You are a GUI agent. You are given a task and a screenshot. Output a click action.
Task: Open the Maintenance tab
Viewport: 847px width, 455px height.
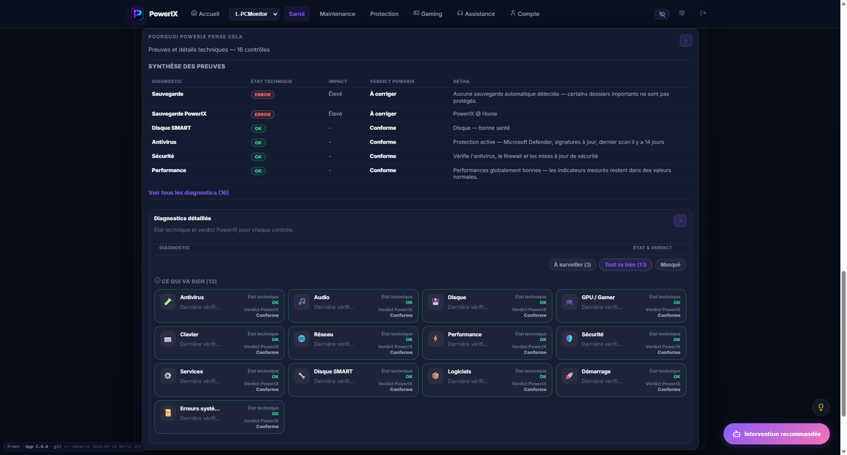coord(337,14)
